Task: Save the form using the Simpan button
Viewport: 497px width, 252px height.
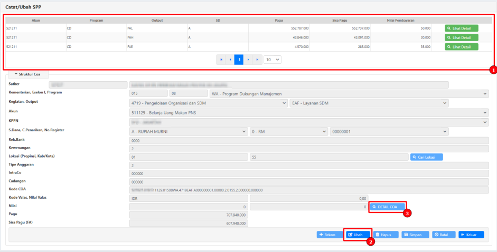Action: click(414, 235)
